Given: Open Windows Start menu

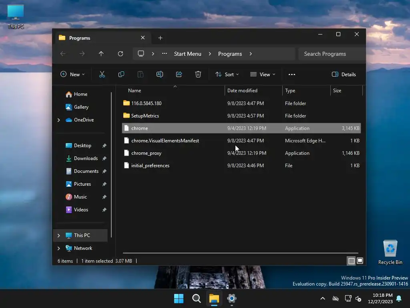Looking at the screenshot, I should [179, 298].
